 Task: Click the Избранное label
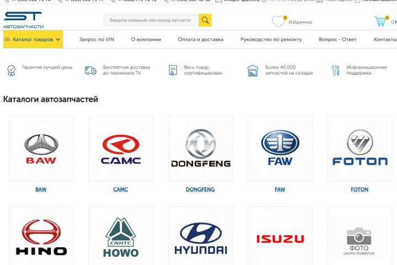tap(301, 22)
